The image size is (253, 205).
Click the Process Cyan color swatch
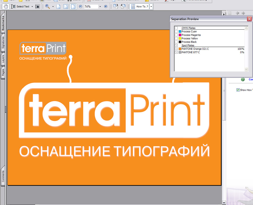point(180,31)
